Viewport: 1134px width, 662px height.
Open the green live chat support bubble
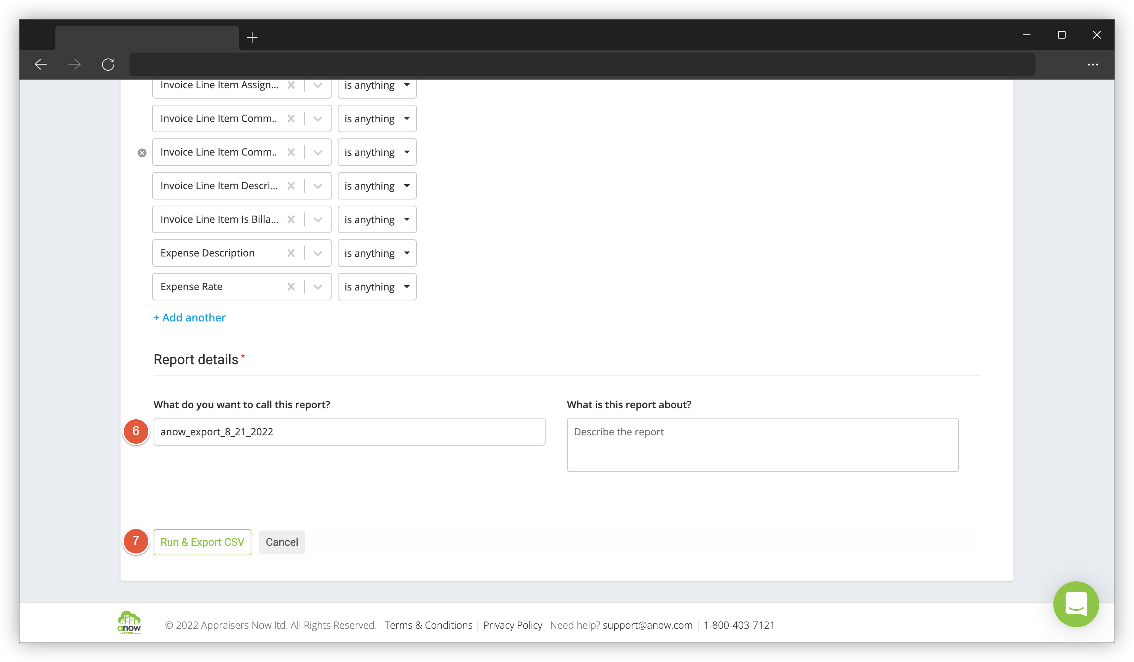coord(1076,604)
